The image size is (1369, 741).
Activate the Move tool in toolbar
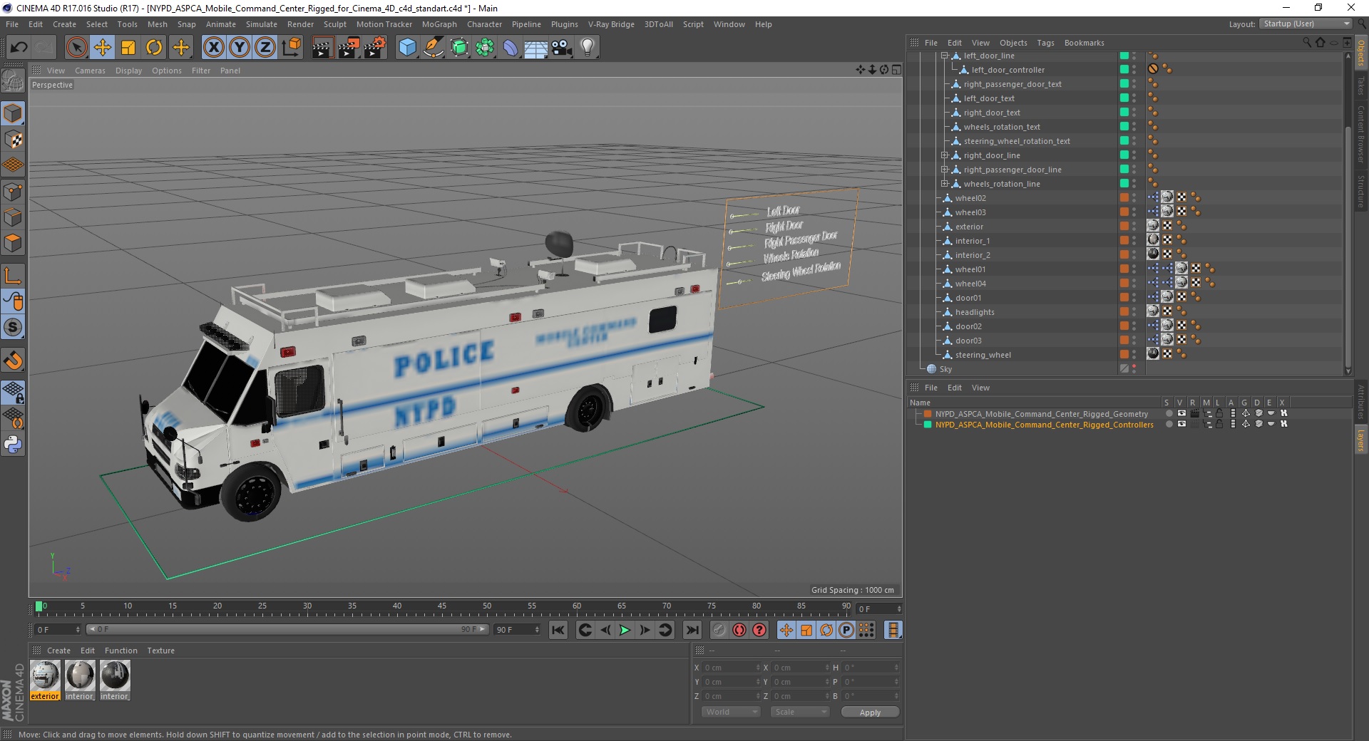pos(103,48)
